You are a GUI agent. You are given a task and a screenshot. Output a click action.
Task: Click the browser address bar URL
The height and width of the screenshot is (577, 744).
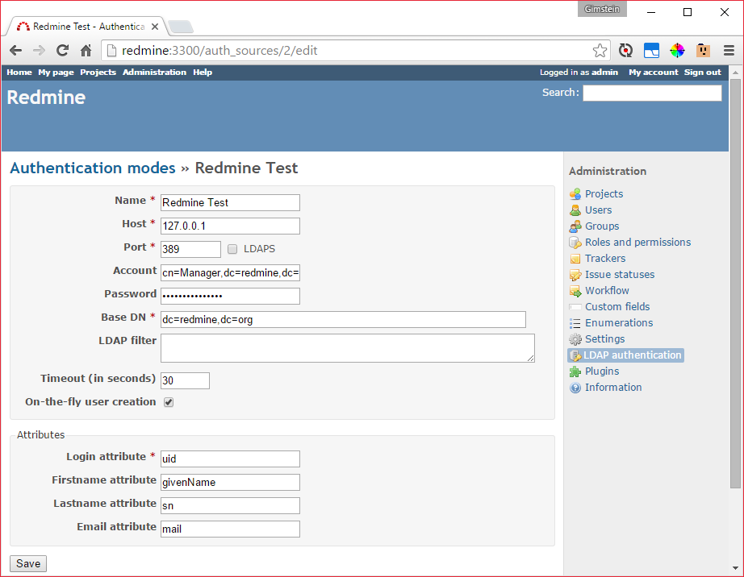(x=219, y=50)
